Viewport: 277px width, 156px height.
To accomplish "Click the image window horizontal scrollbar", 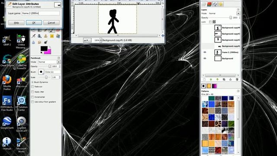I will [118, 36].
